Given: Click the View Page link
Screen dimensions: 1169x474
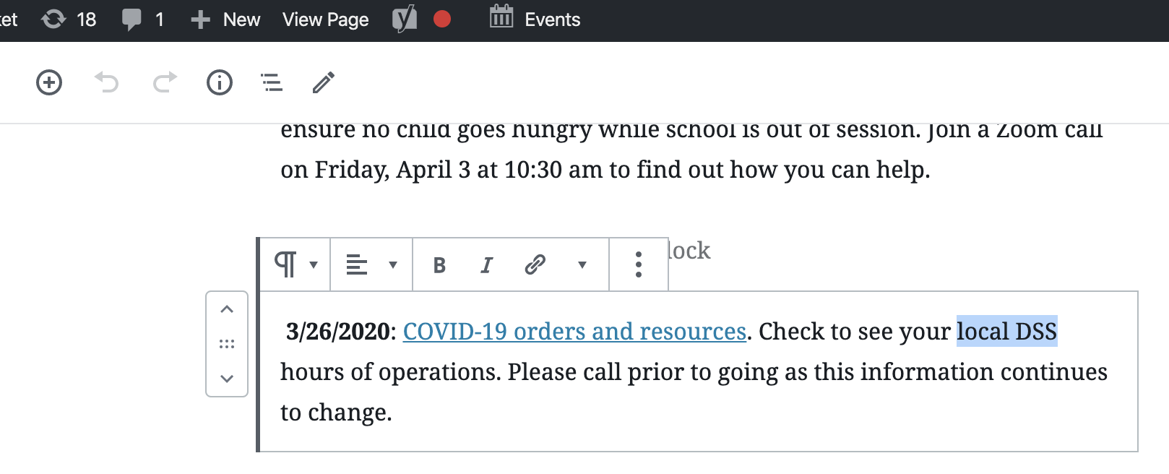Looking at the screenshot, I should pos(326,20).
